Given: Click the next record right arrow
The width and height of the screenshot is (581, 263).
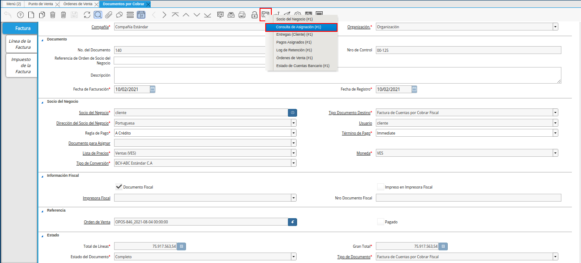Looking at the screenshot, I should coord(164,15).
